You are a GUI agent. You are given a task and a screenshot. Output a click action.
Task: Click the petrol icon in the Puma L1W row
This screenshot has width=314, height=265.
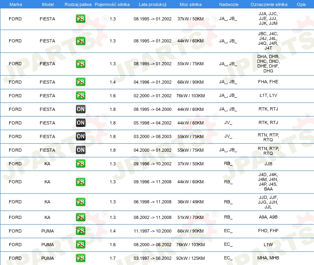pos(80,244)
